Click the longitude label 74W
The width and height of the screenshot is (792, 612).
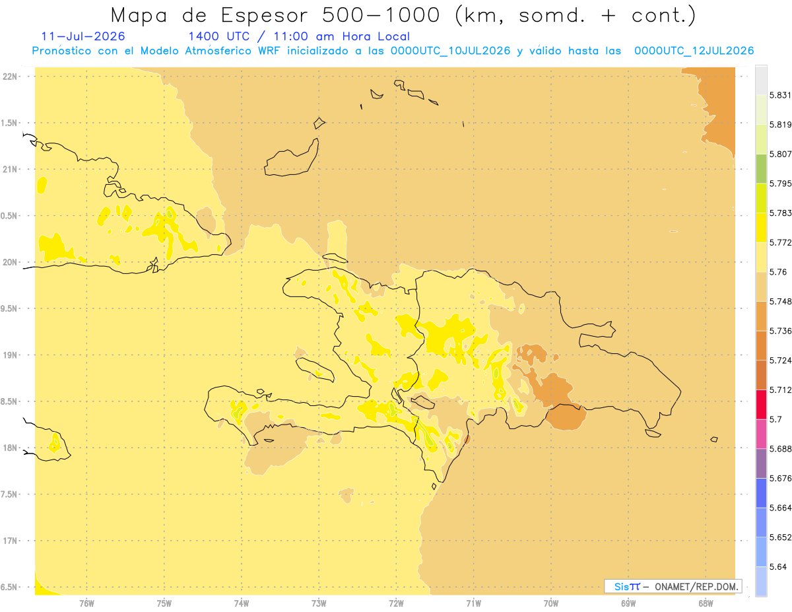(242, 604)
